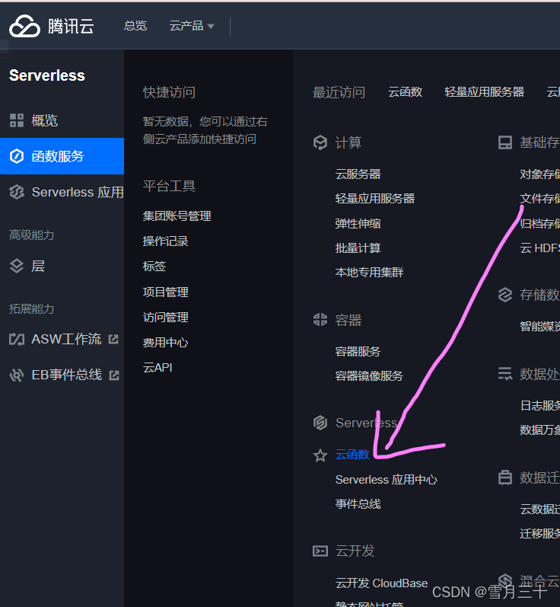Image resolution: width=560 pixels, height=607 pixels.
Task: Open 操作记录 platform tool
Action: tap(166, 241)
